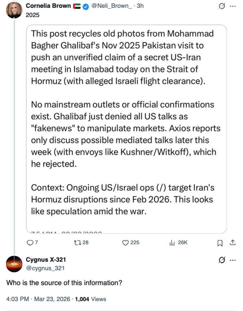Open Cygnus X-321 profile avatar
Viewport: 243px width, 311px height.
tap(14, 264)
